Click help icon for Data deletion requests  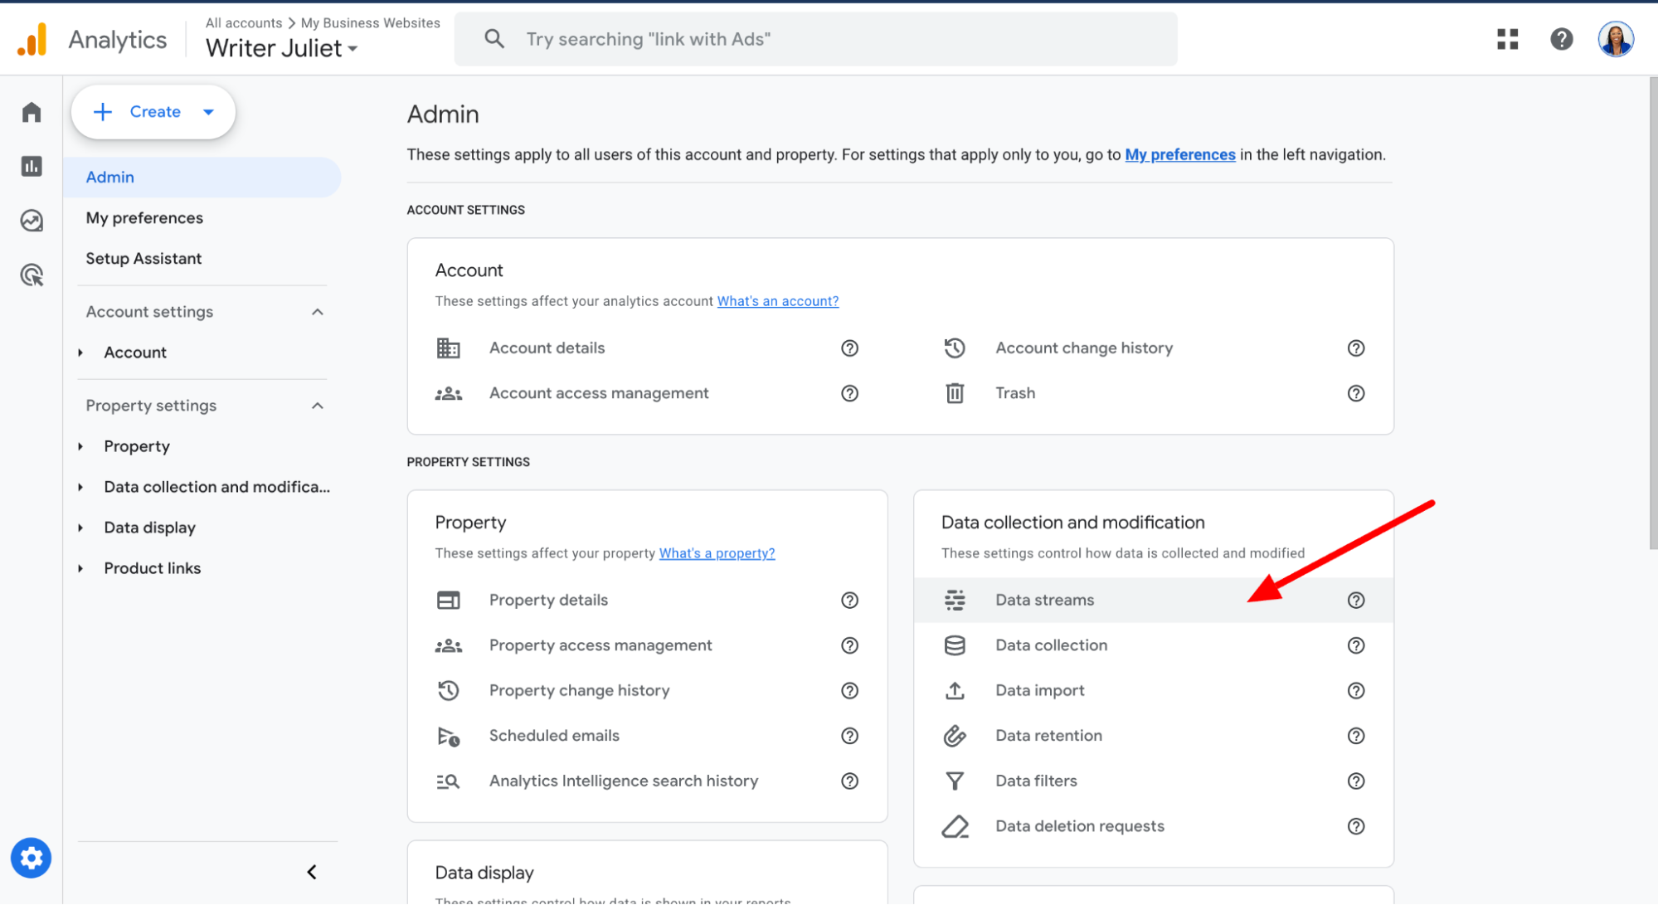coord(1356,826)
